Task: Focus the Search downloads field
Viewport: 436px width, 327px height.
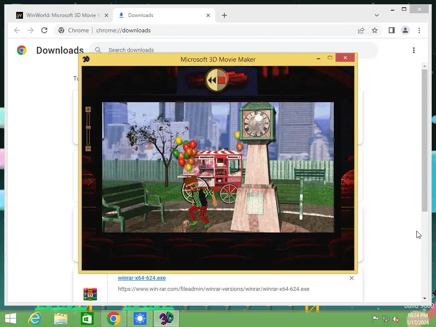Action: click(x=234, y=50)
